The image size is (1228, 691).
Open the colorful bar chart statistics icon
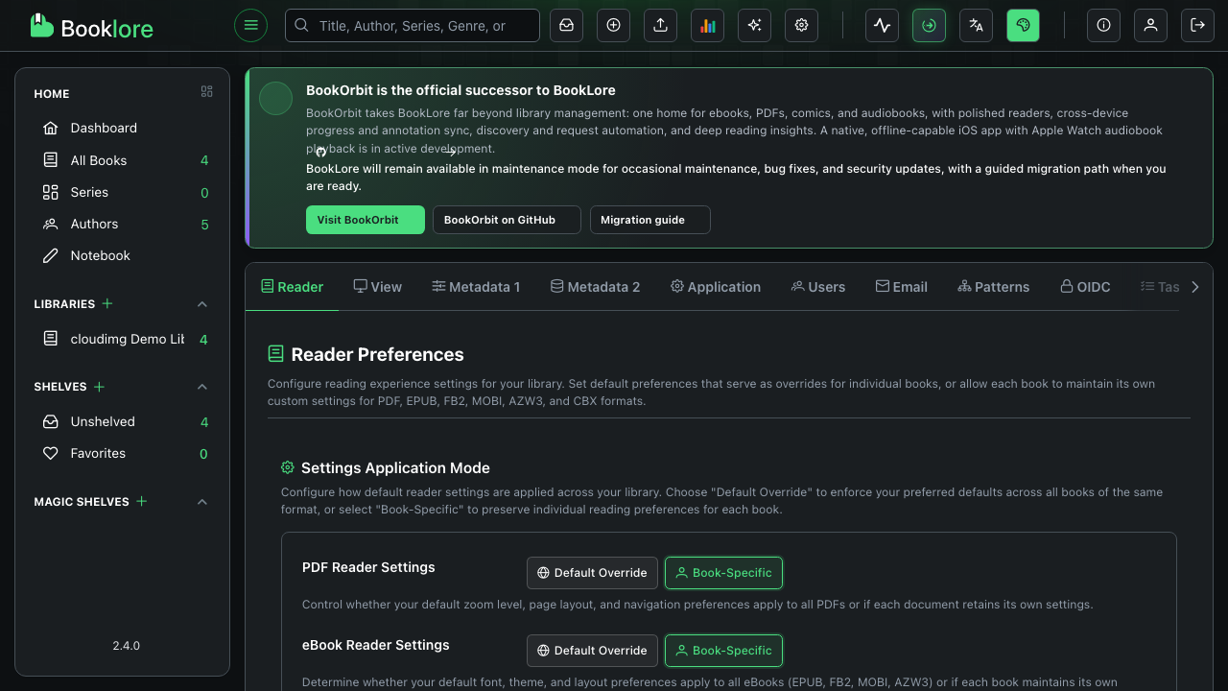(707, 25)
